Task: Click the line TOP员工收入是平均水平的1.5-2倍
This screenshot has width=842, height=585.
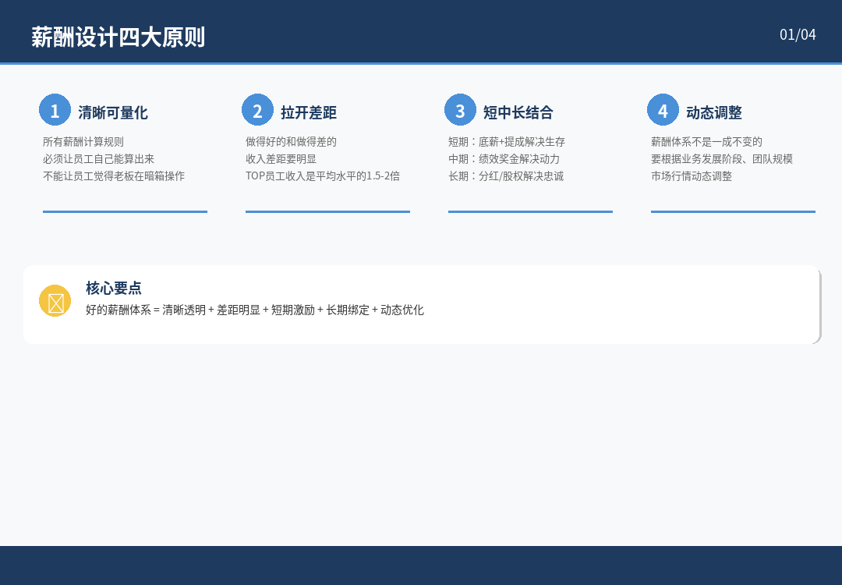Action: coord(323,176)
